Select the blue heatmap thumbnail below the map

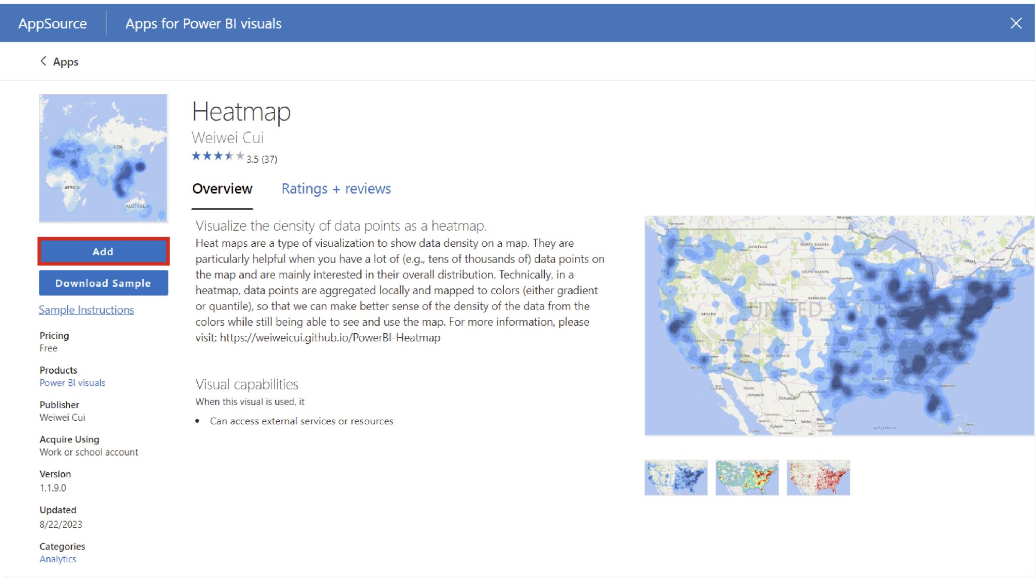(x=675, y=477)
